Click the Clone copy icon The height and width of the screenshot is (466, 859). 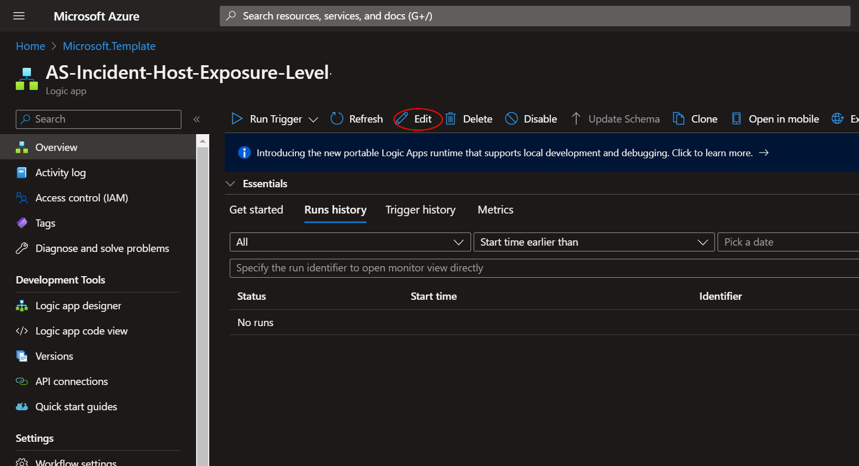click(679, 119)
